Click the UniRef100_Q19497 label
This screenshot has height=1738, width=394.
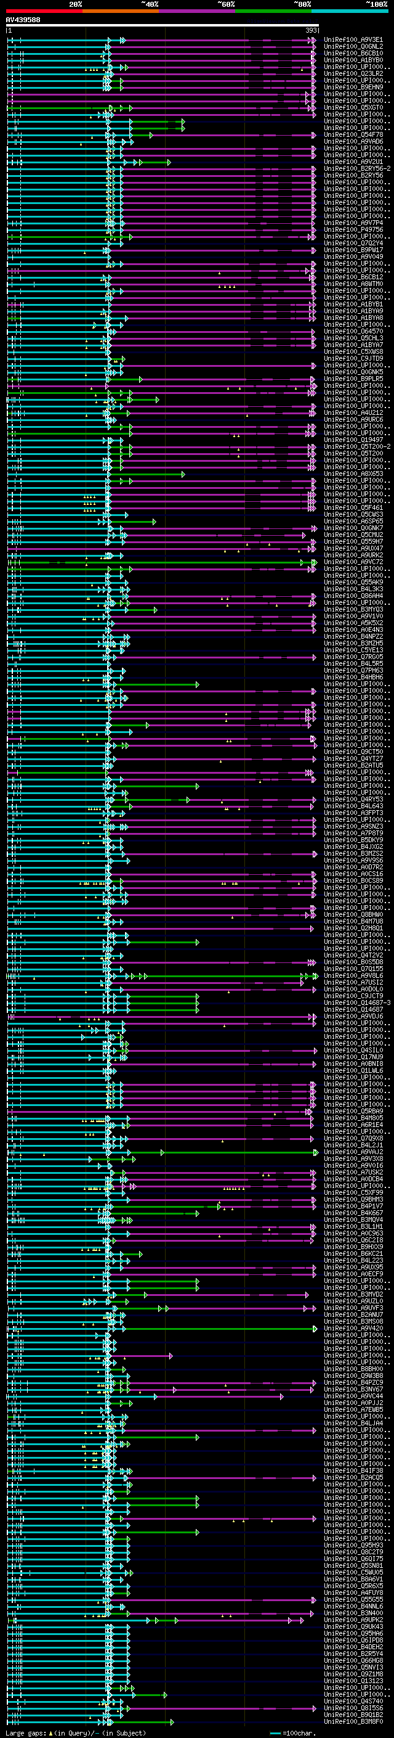[x=353, y=440]
